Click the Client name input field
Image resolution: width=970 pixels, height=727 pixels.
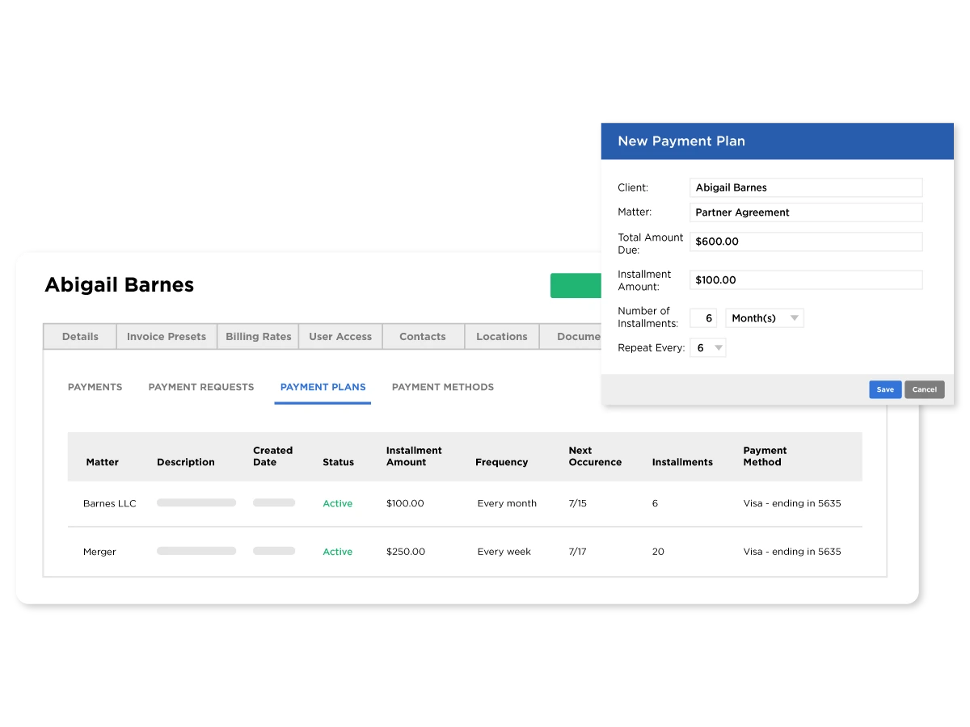(x=805, y=187)
